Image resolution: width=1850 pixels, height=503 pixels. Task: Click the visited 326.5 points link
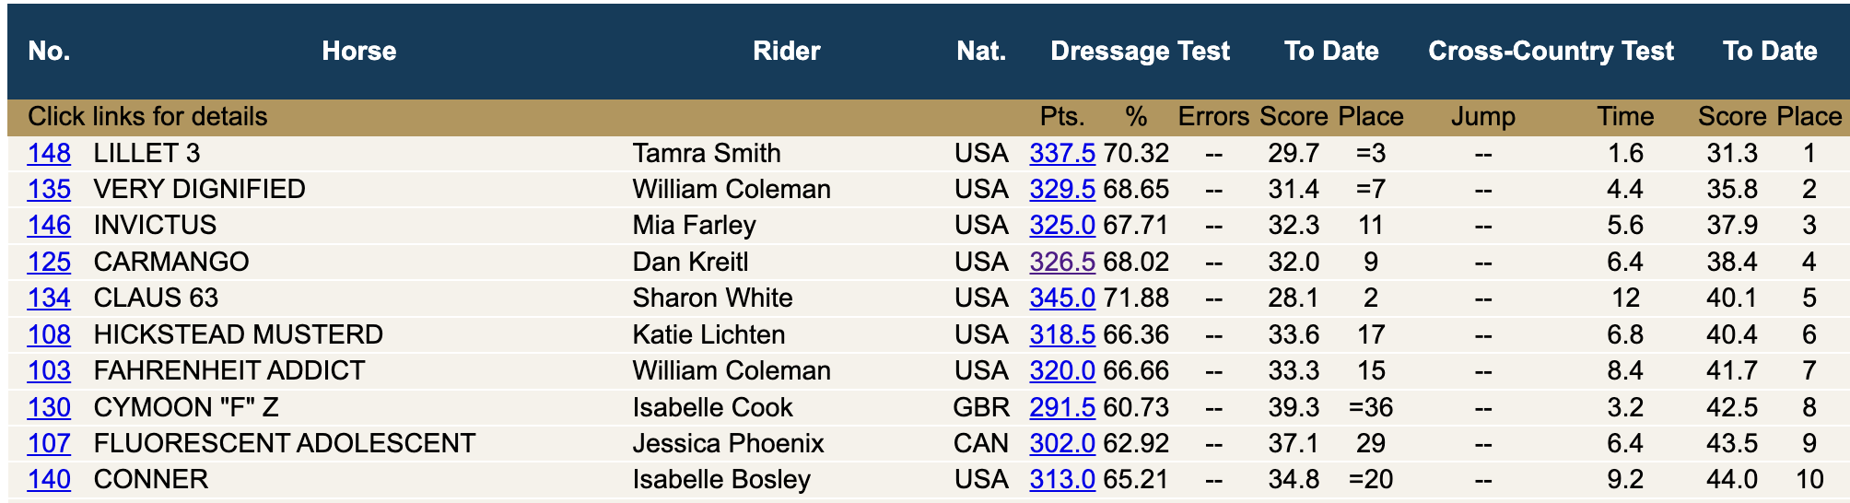pyautogui.click(x=1062, y=262)
